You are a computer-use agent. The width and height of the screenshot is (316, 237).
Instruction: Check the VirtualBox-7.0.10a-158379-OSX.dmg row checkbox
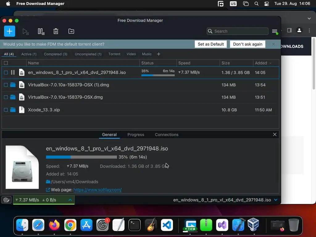pyautogui.click(x=6, y=97)
